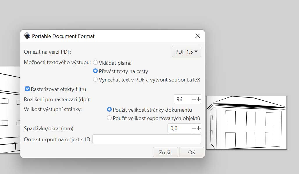Confirm export with the OK button
The image size is (299, 174).
(x=191, y=152)
